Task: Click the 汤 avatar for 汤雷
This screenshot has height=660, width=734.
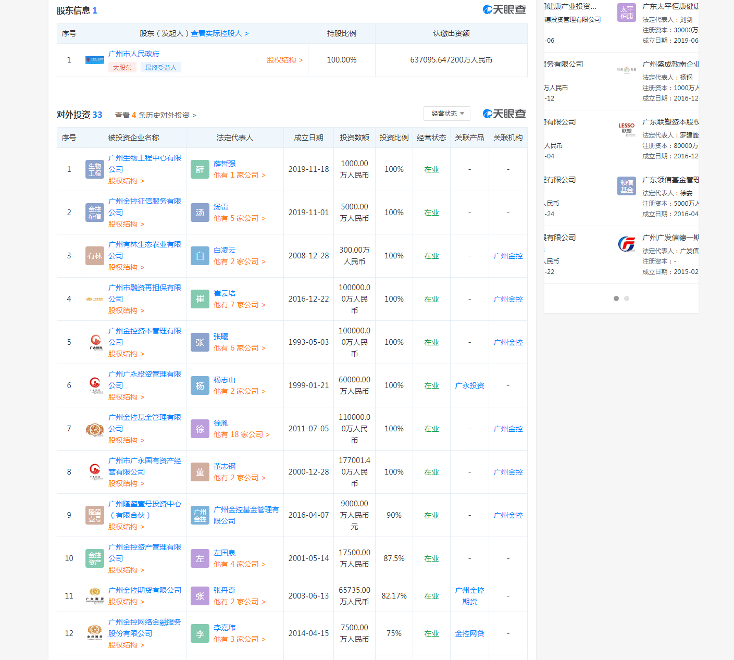Action: pyautogui.click(x=200, y=213)
